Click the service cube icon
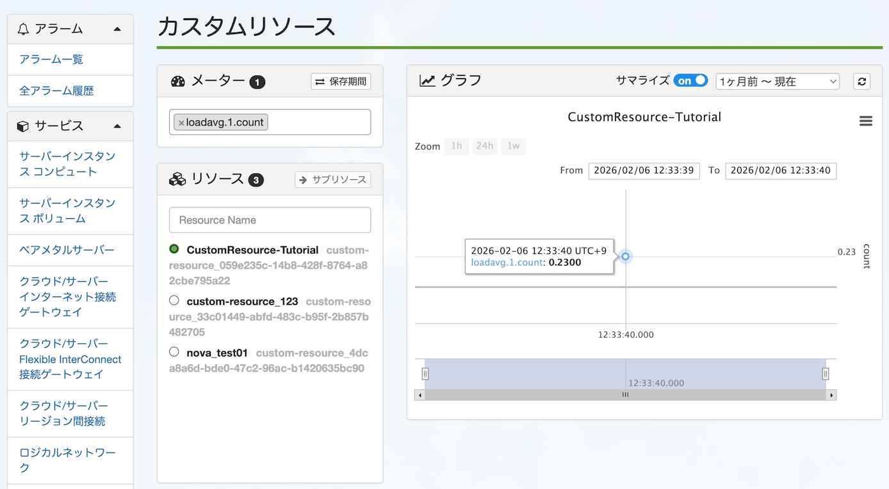Image resolution: width=889 pixels, height=489 pixels. coord(23,126)
